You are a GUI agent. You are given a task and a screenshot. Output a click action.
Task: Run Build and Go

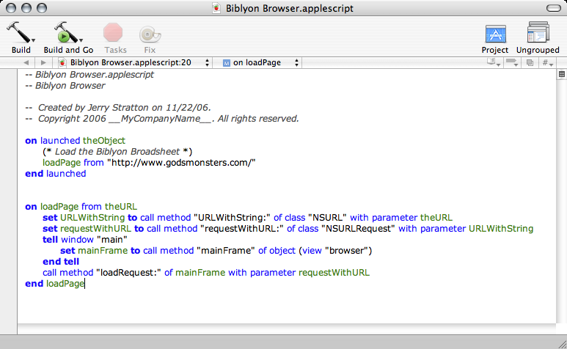tap(65, 33)
